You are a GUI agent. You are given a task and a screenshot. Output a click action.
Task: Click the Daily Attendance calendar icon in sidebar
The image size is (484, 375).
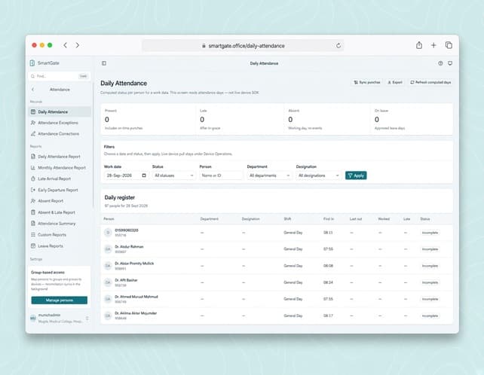tap(33, 111)
